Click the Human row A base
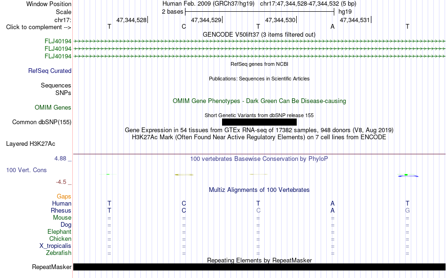 332,203
